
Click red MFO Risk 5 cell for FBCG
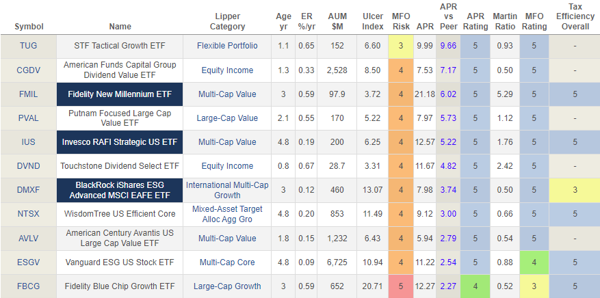click(401, 286)
